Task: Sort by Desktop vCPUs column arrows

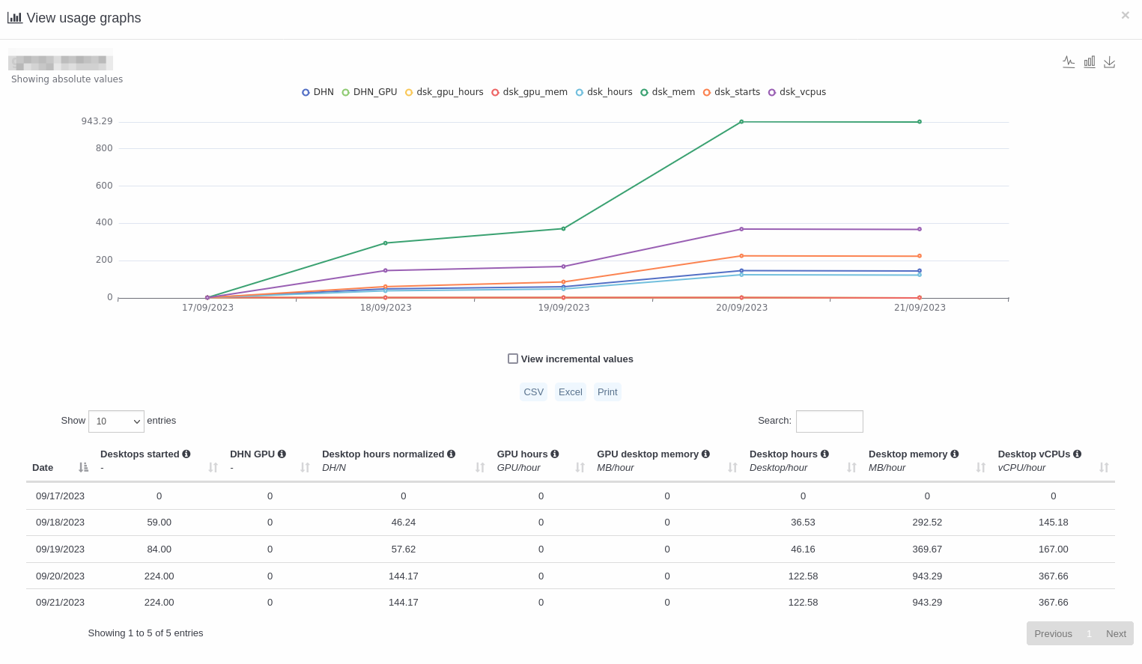Action: point(1103,468)
